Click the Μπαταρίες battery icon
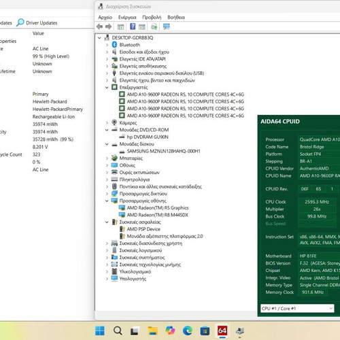The width and height of the screenshot is (340, 340). pyautogui.click(x=114, y=158)
